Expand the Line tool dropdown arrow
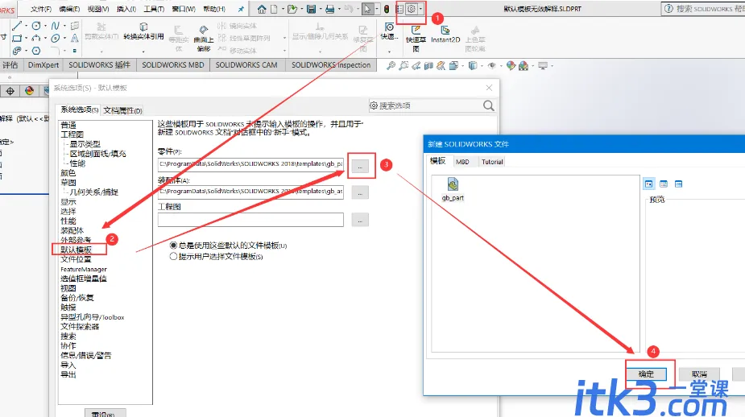This screenshot has height=417, width=745. point(26,26)
